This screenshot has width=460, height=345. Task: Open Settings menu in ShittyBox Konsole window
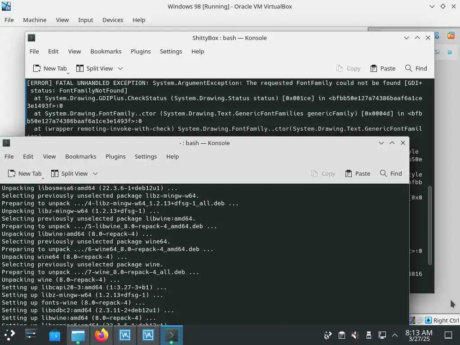(171, 51)
